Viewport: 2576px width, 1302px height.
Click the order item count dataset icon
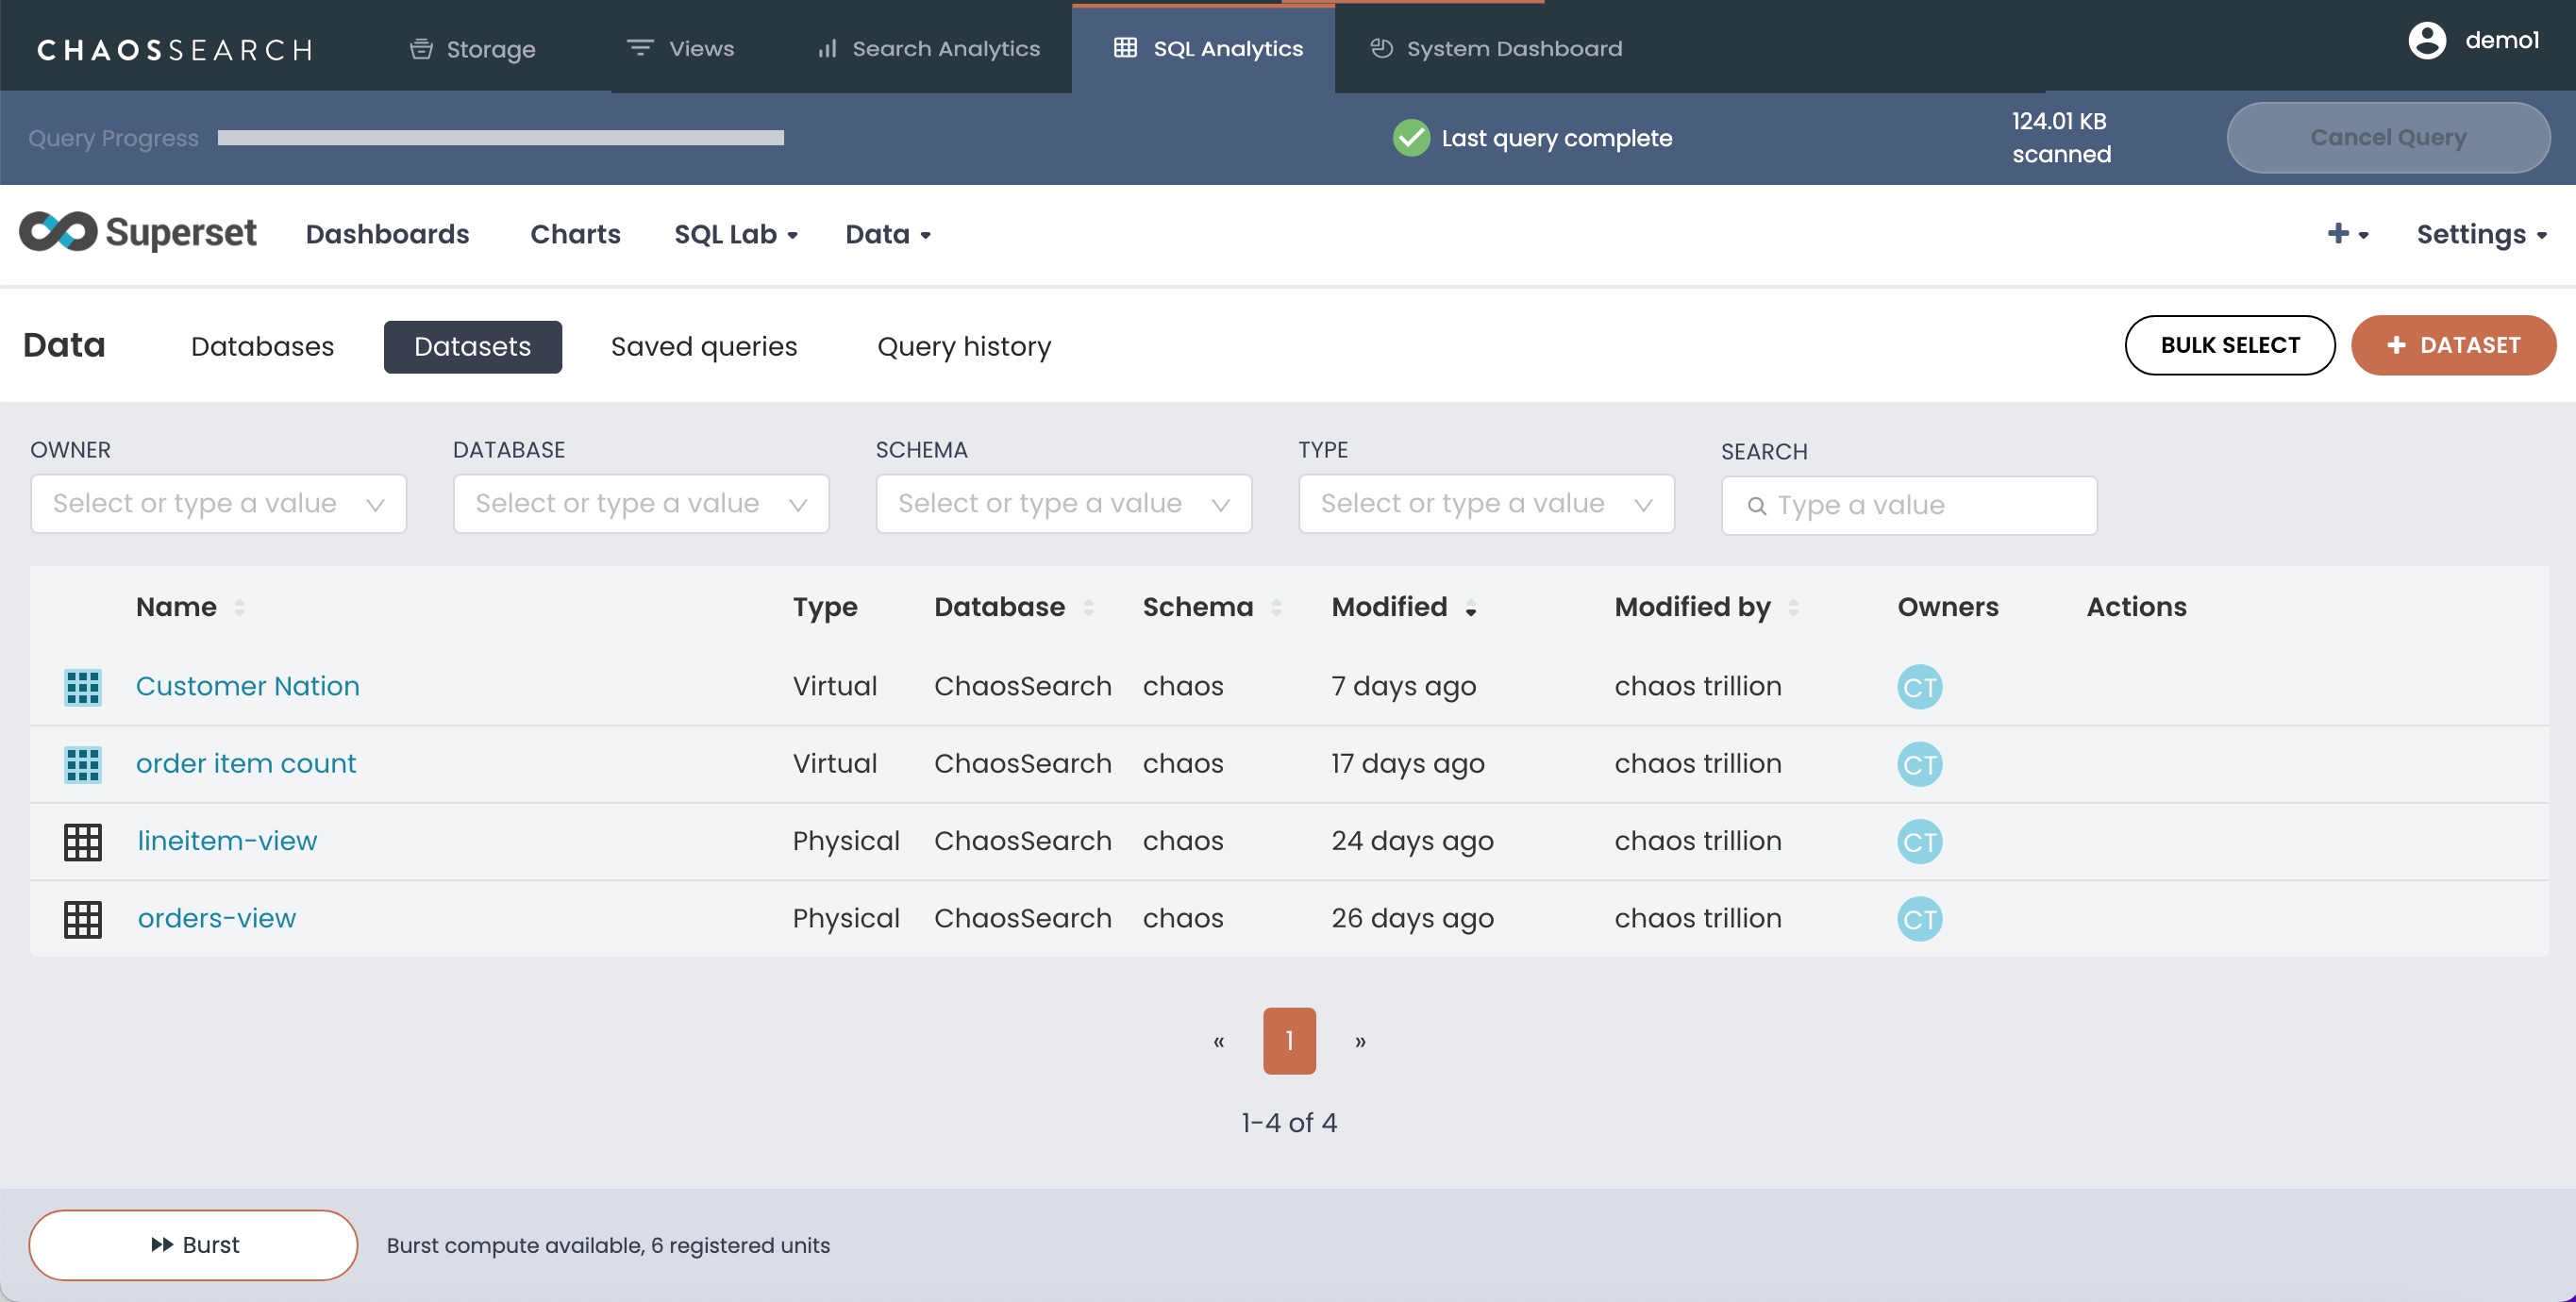tap(83, 765)
